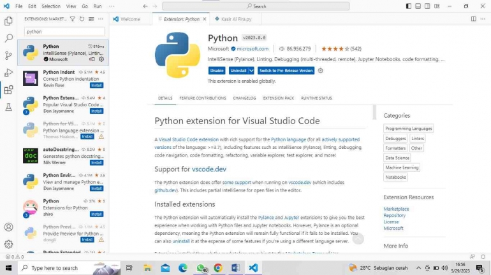Toggle the bottom panel layout icon
The height and width of the screenshot is (275, 491).
click(x=418, y=6)
